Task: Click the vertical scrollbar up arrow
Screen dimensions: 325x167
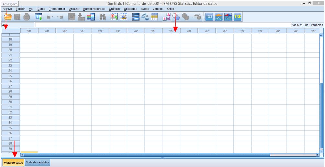Action: [x=321, y=36]
